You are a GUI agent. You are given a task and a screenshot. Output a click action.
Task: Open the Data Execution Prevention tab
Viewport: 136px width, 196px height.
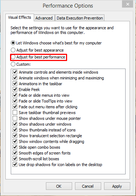(80, 18)
